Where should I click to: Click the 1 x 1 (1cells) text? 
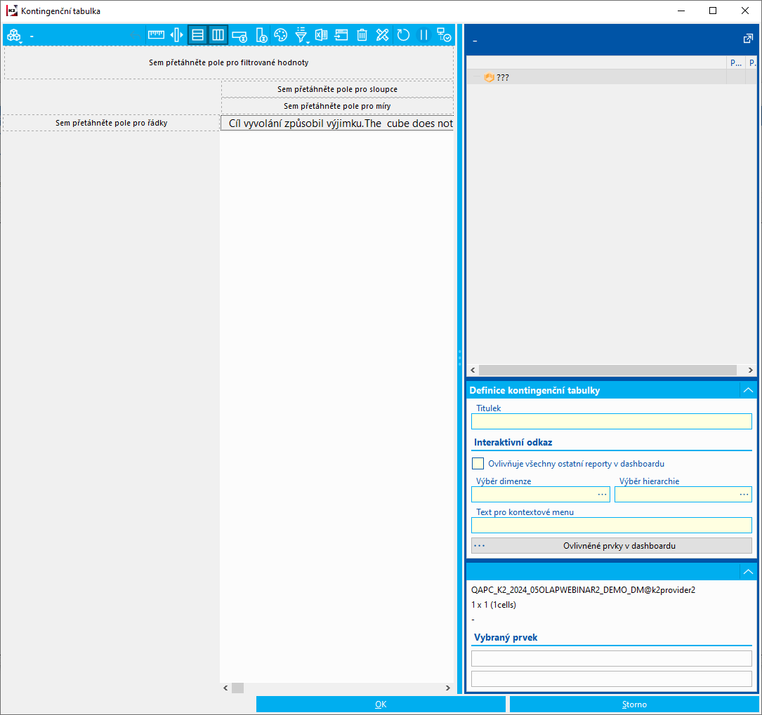coord(494,605)
